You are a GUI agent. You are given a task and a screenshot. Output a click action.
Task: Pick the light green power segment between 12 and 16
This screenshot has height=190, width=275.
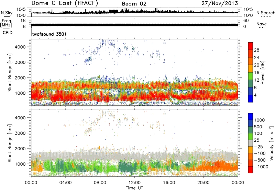(x=251, y=76)
